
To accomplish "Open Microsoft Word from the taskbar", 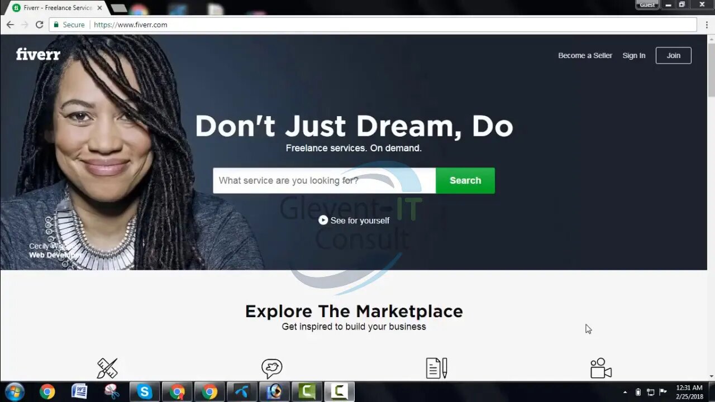I will 79,392.
